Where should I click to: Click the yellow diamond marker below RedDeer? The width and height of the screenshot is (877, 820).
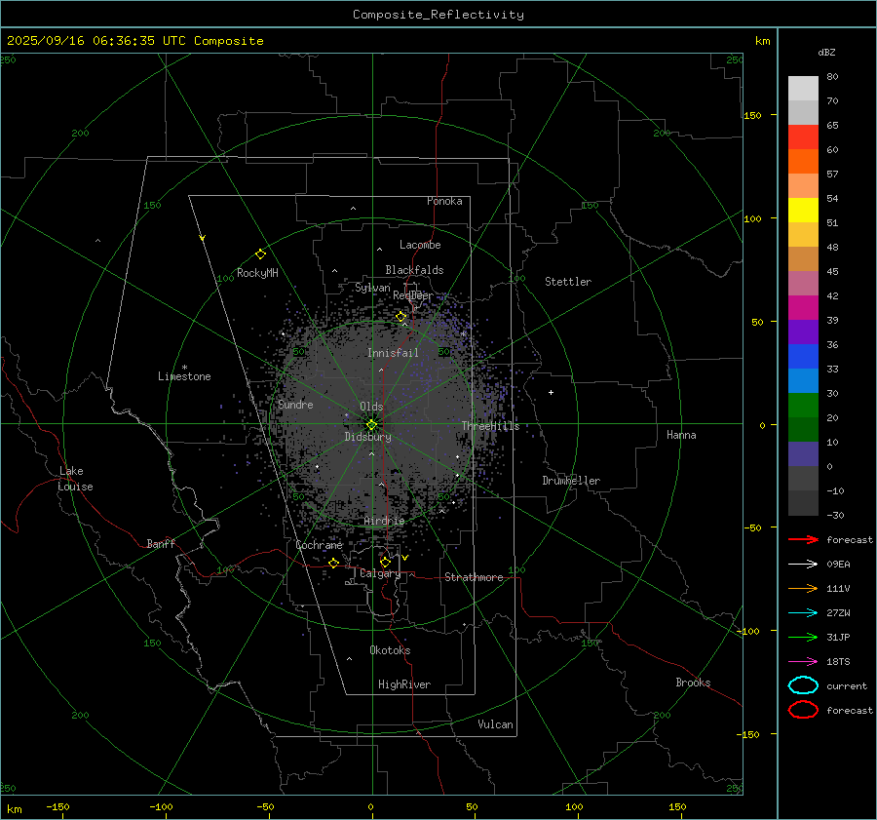click(x=400, y=317)
